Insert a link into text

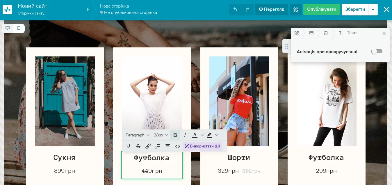pos(148,146)
